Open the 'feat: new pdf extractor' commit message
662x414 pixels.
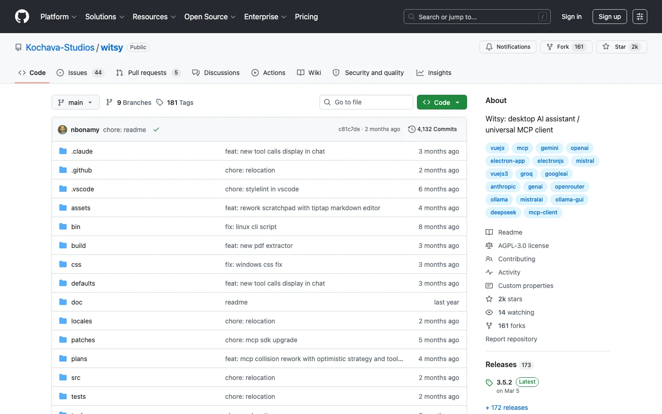259,246
